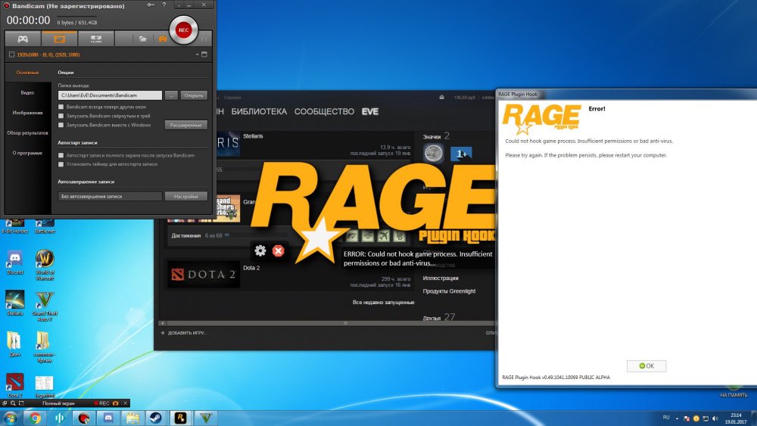Viewport: 757px width, 426px height.
Task: Click the gear settings icon on RAGE splash
Action: pos(260,250)
